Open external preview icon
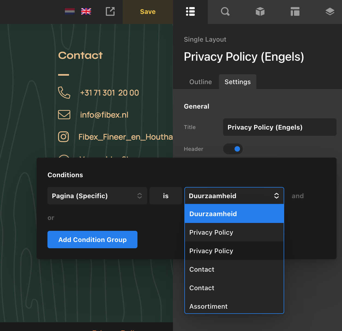The height and width of the screenshot is (331, 342). 110,11
